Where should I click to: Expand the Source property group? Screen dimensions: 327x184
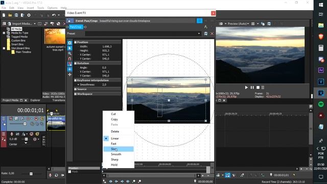(x=76, y=89)
